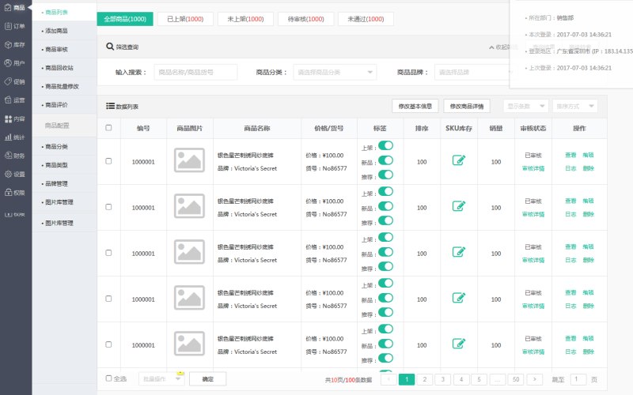
Task: Open the 设置 (Settings) gear icon
Action: [8, 174]
